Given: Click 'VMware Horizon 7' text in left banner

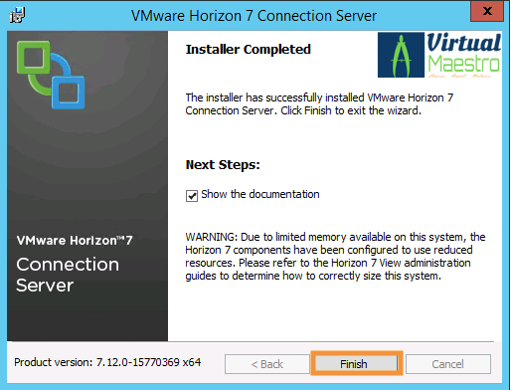Looking at the screenshot, I should 75,240.
